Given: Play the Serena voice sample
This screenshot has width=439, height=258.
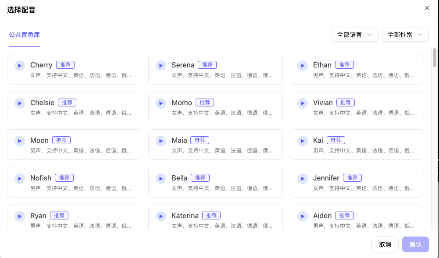Looking at the screenshot, I should tap(161, 65).
